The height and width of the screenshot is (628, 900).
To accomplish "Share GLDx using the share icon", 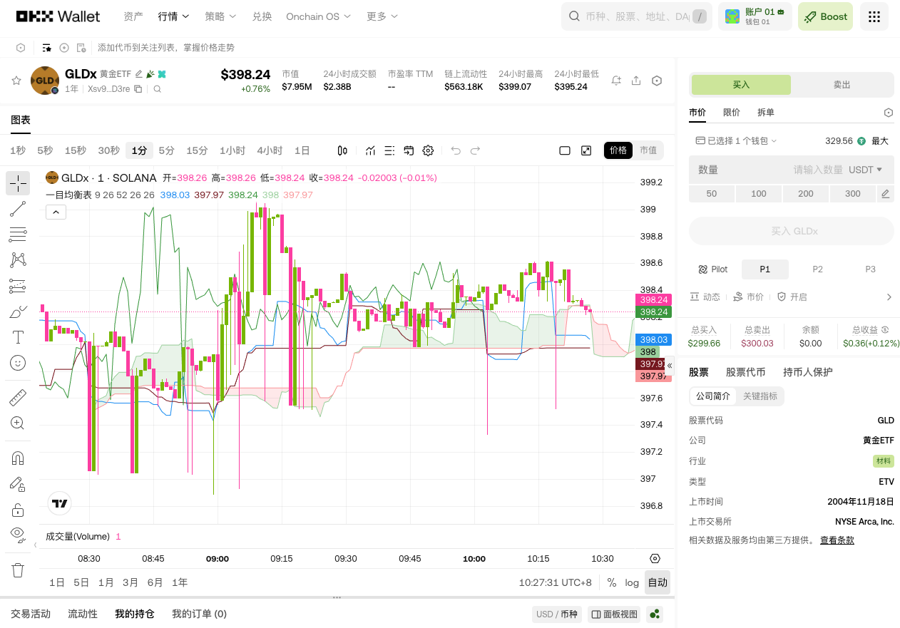I will 636,81.
